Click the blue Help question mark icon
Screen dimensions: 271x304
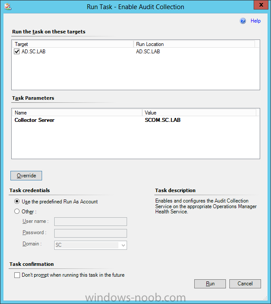[x=243, y=21]
